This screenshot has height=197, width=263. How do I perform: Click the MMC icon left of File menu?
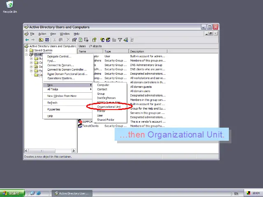[26, 34]
